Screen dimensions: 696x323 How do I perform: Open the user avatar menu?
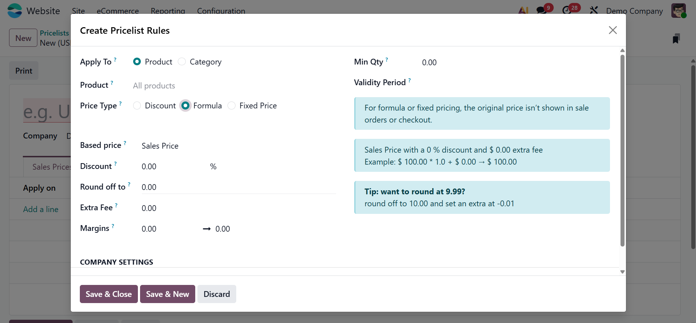tap(678, 11)
